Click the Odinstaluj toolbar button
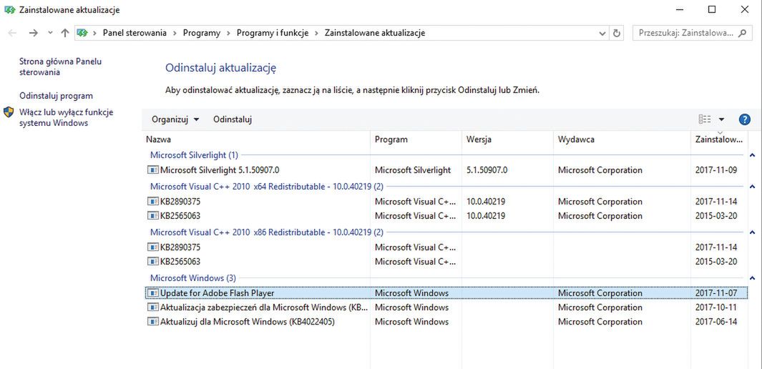The width and height of the screenshot is (762, 369). [233, 119]
